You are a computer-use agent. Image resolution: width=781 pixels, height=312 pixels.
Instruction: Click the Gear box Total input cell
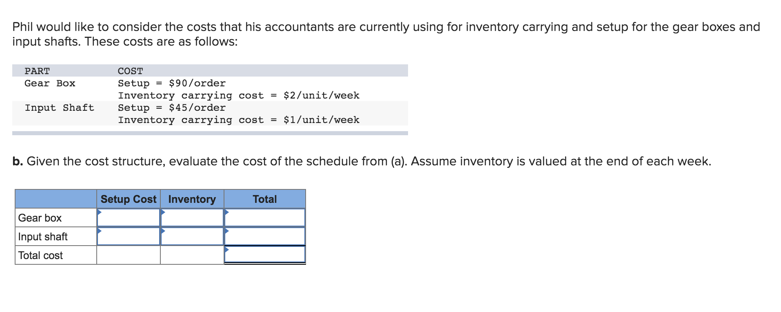[265, 218]
